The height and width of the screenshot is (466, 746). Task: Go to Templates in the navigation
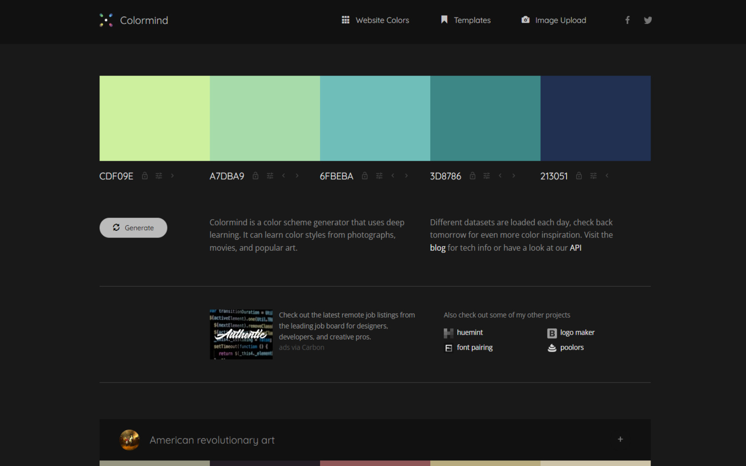466,20
